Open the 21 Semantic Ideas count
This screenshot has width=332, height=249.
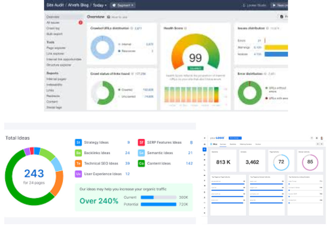coord(190,153)
